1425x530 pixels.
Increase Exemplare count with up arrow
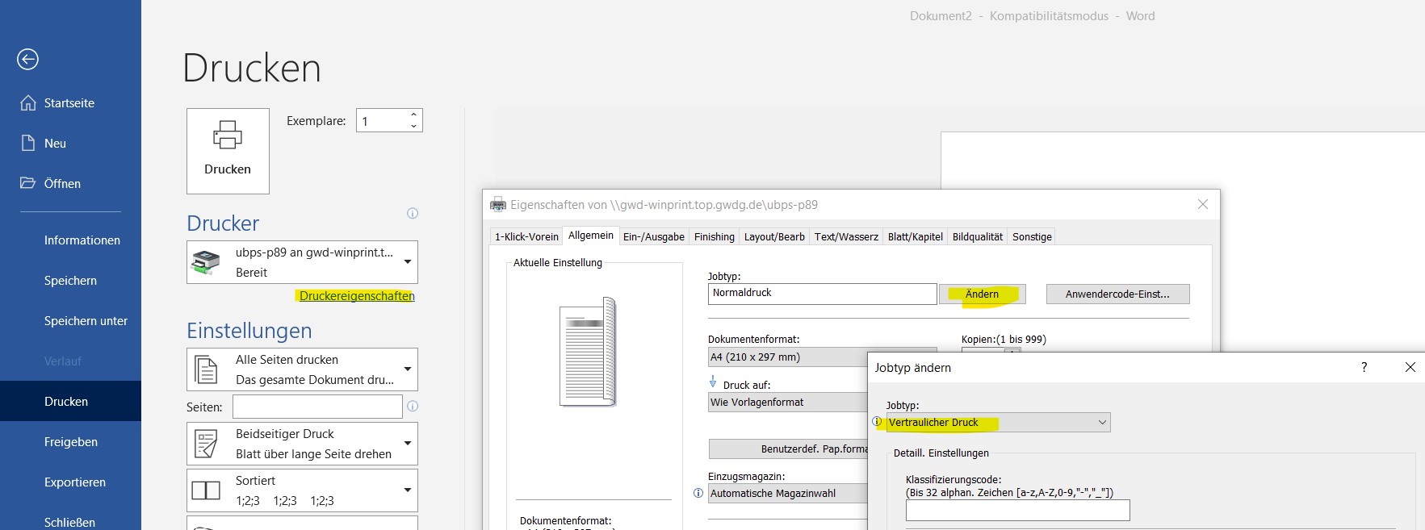[414, 115]
